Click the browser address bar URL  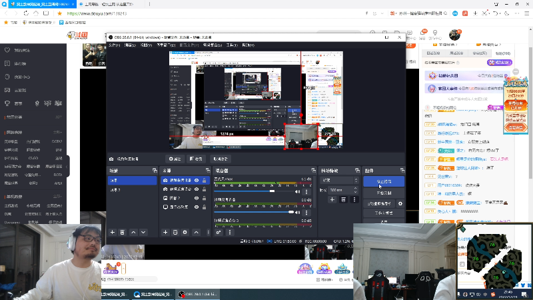[x=97, y=13]
